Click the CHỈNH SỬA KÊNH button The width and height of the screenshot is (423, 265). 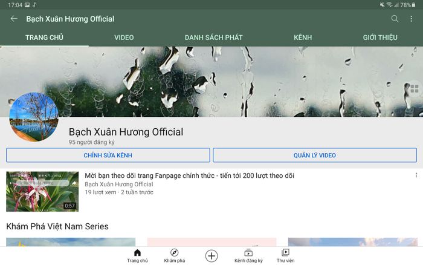pyautogui.click(x=108, y=155)
